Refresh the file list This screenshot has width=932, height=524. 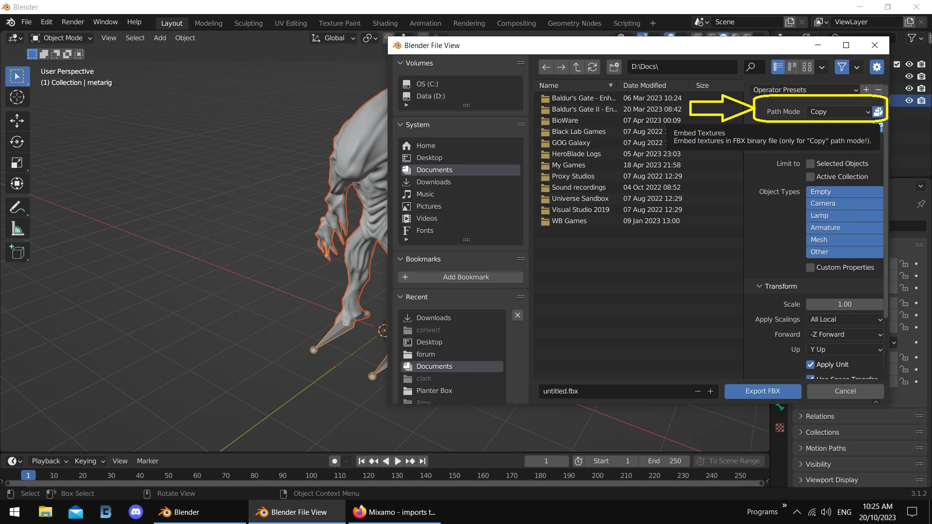click(x=593, y=67)
